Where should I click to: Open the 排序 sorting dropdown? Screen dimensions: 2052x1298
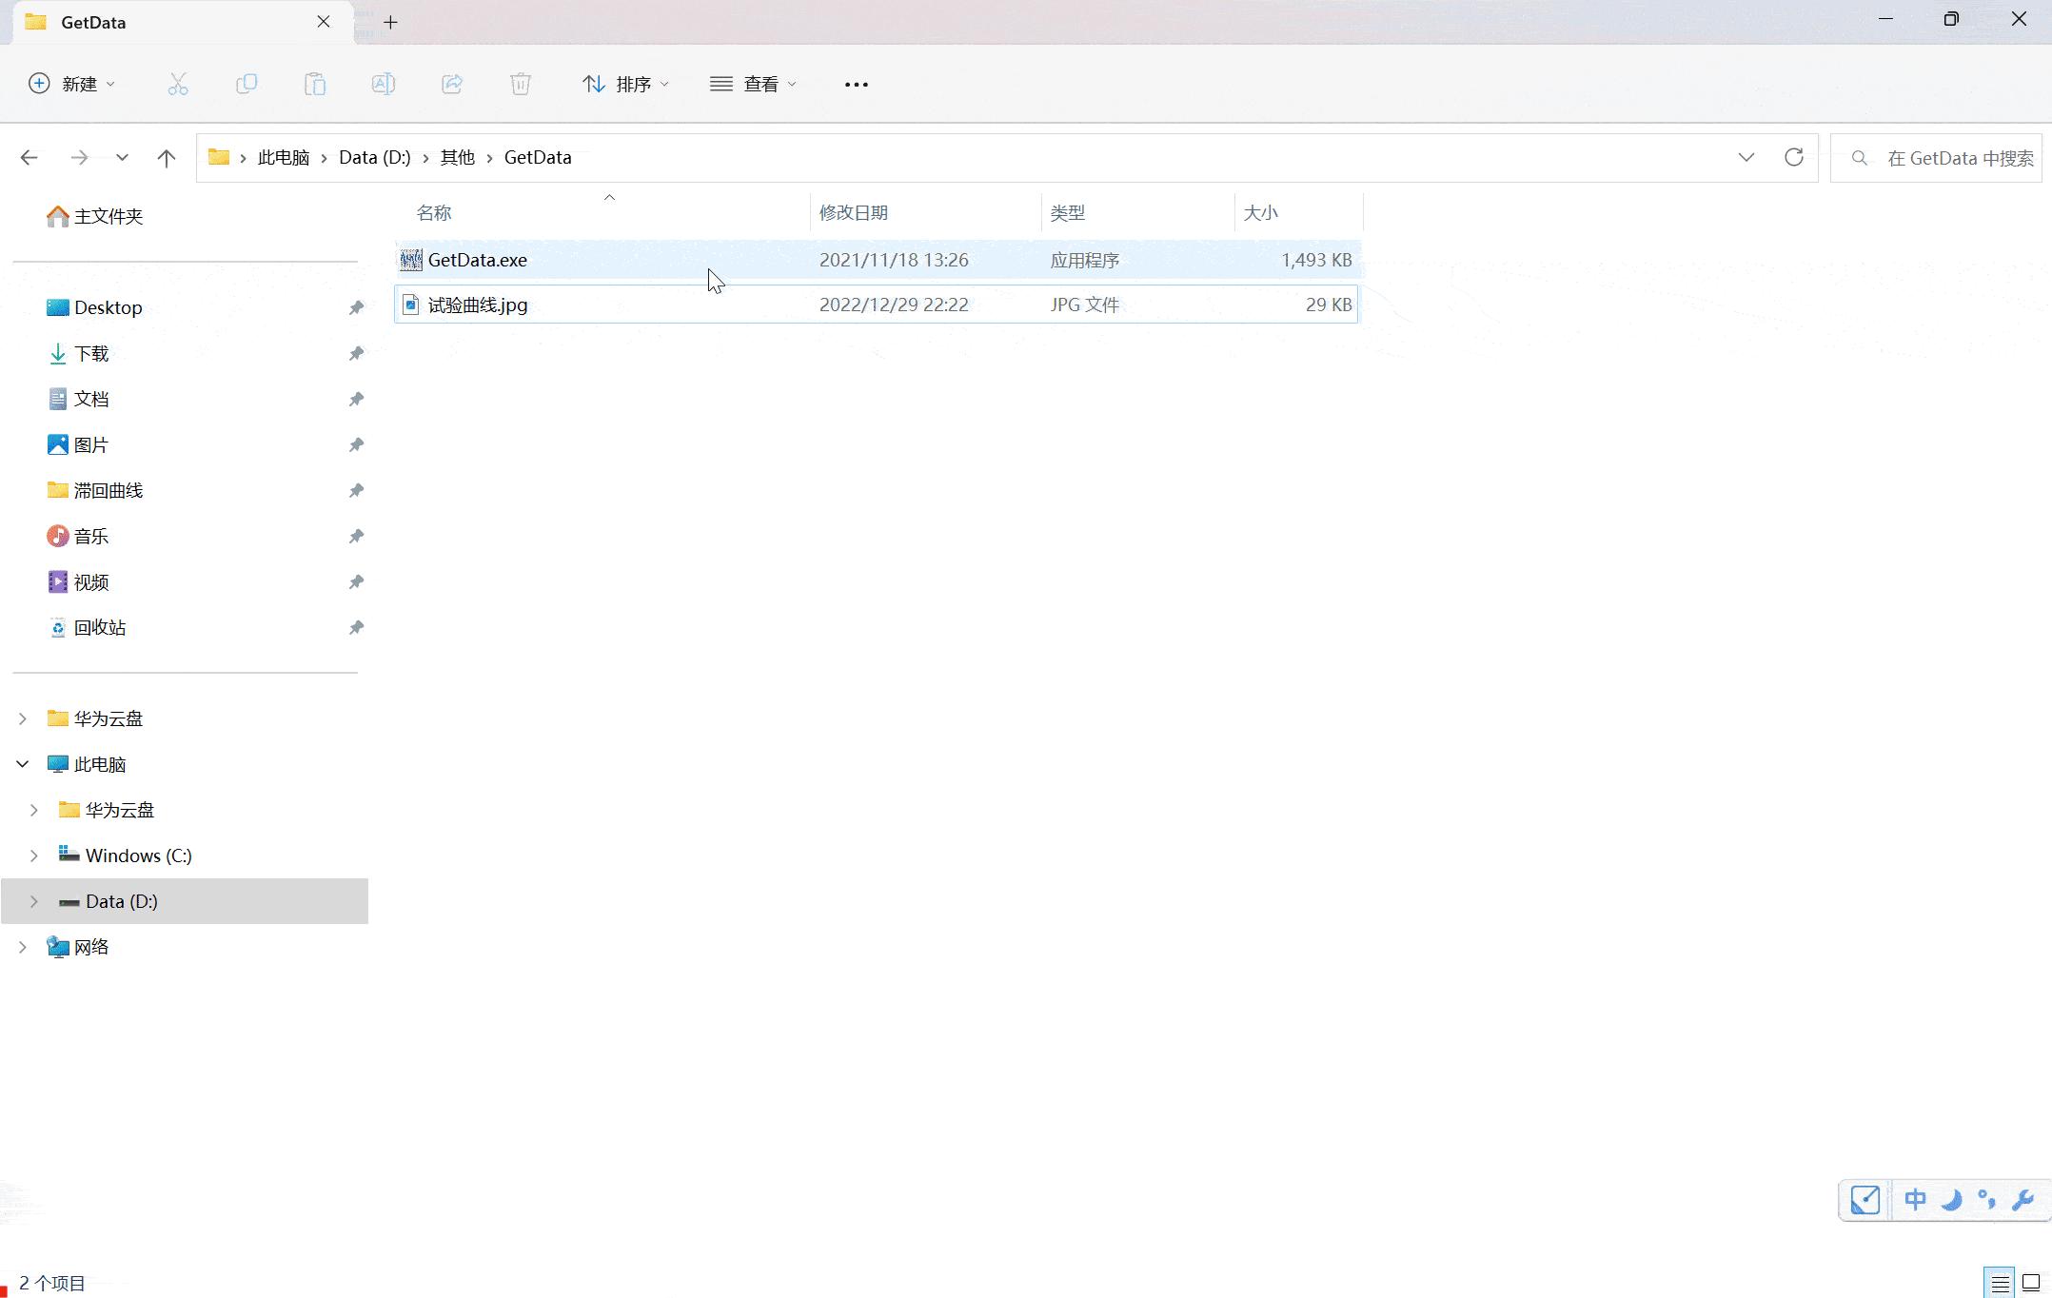pyautogui.click(x=625, y=84)
